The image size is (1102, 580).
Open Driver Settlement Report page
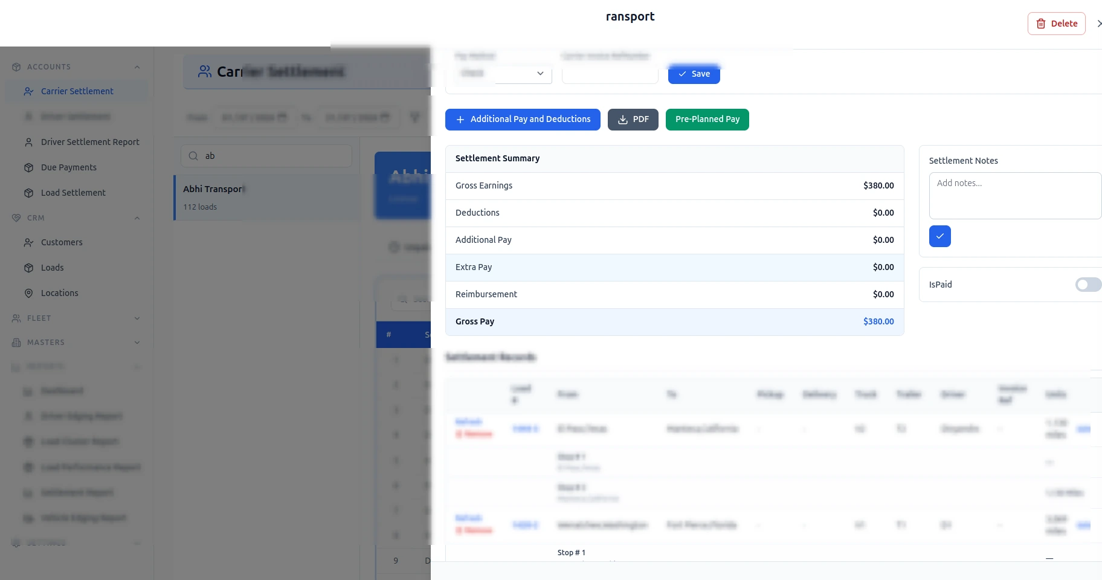(90, 142)
